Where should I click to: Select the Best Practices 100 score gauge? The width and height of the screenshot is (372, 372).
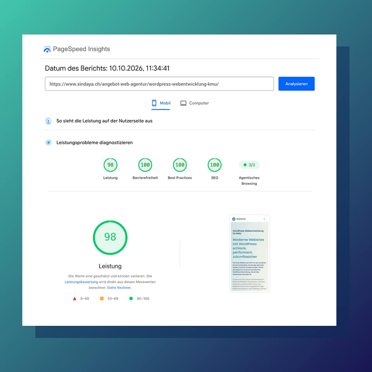(x=180, y=165)
